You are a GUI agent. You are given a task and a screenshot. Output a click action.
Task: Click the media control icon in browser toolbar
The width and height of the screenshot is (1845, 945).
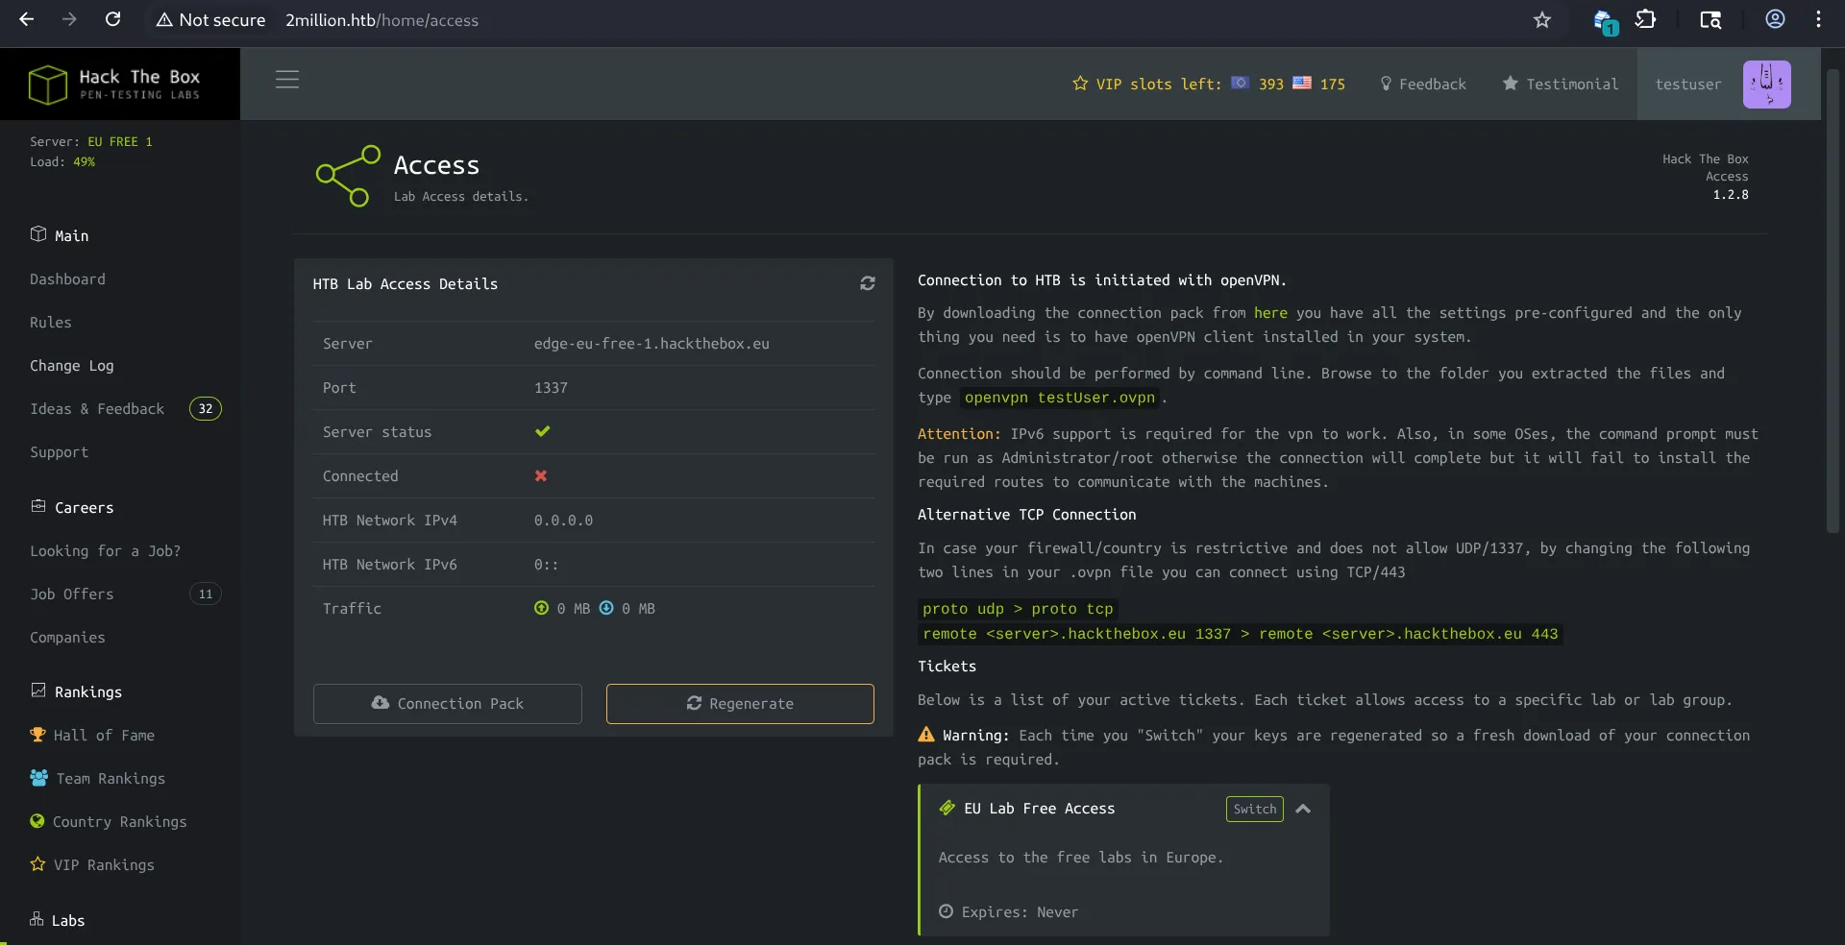tap(1710, 19)
